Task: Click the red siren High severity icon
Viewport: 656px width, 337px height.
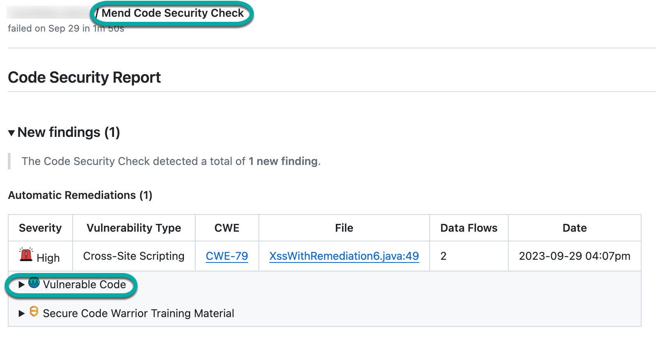Action: point(26,254)
